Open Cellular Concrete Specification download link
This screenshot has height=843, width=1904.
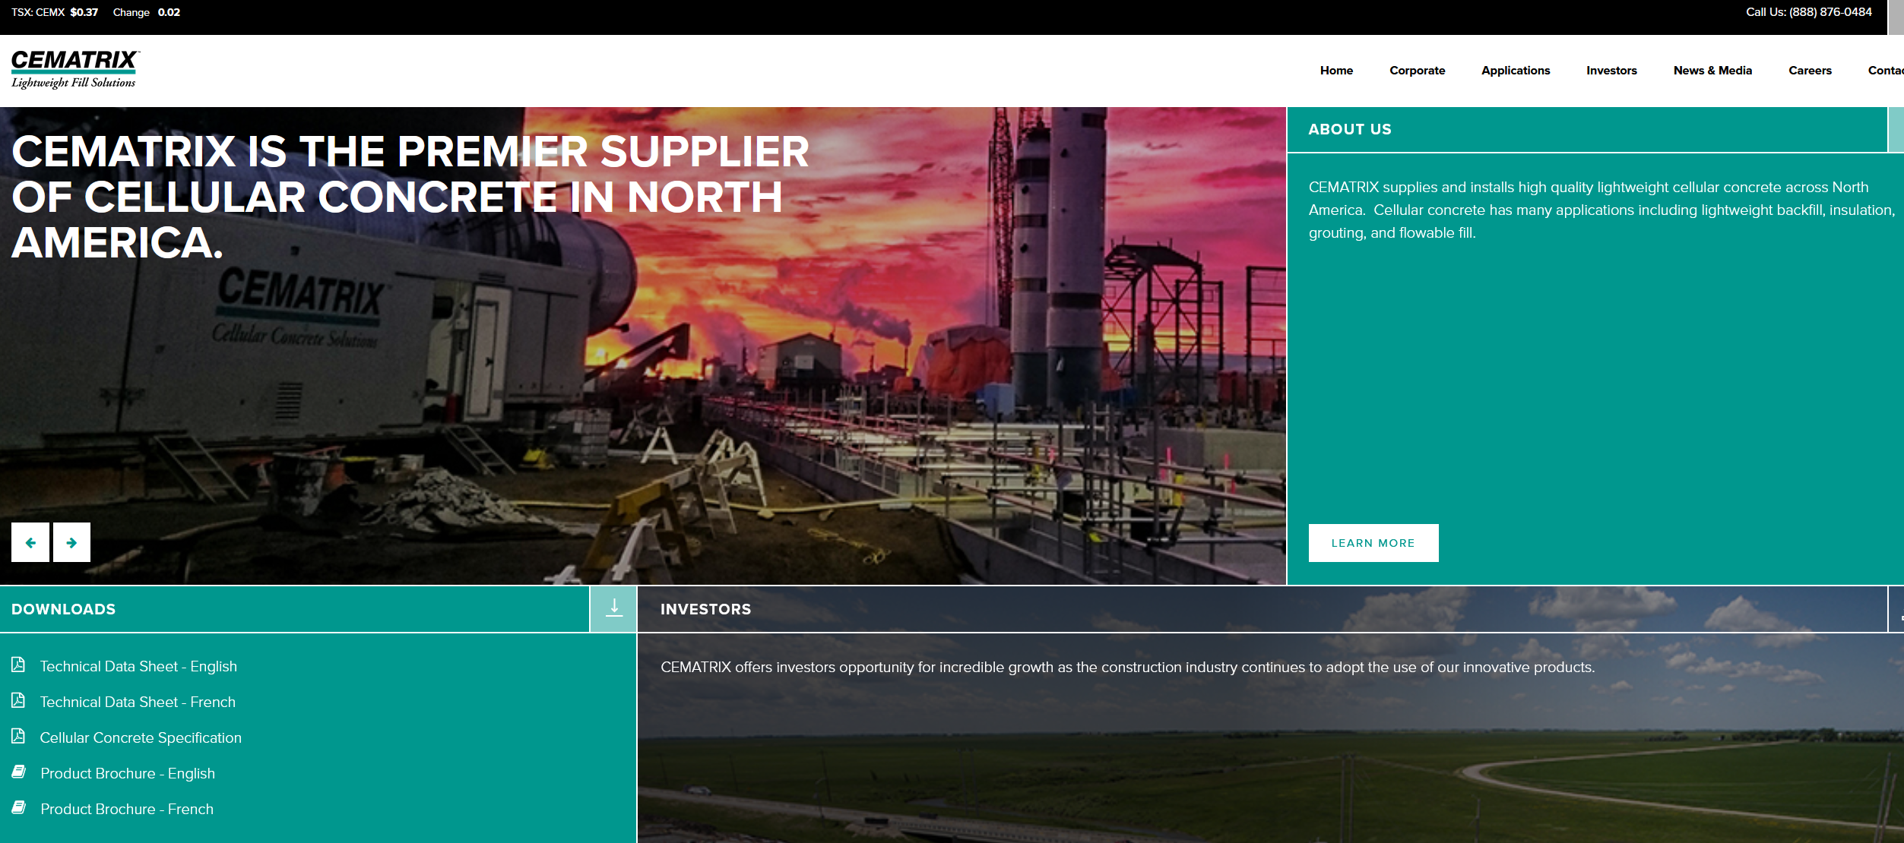(x=141, y=737)
